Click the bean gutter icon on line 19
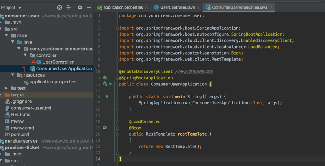 (x=105, y=128)
